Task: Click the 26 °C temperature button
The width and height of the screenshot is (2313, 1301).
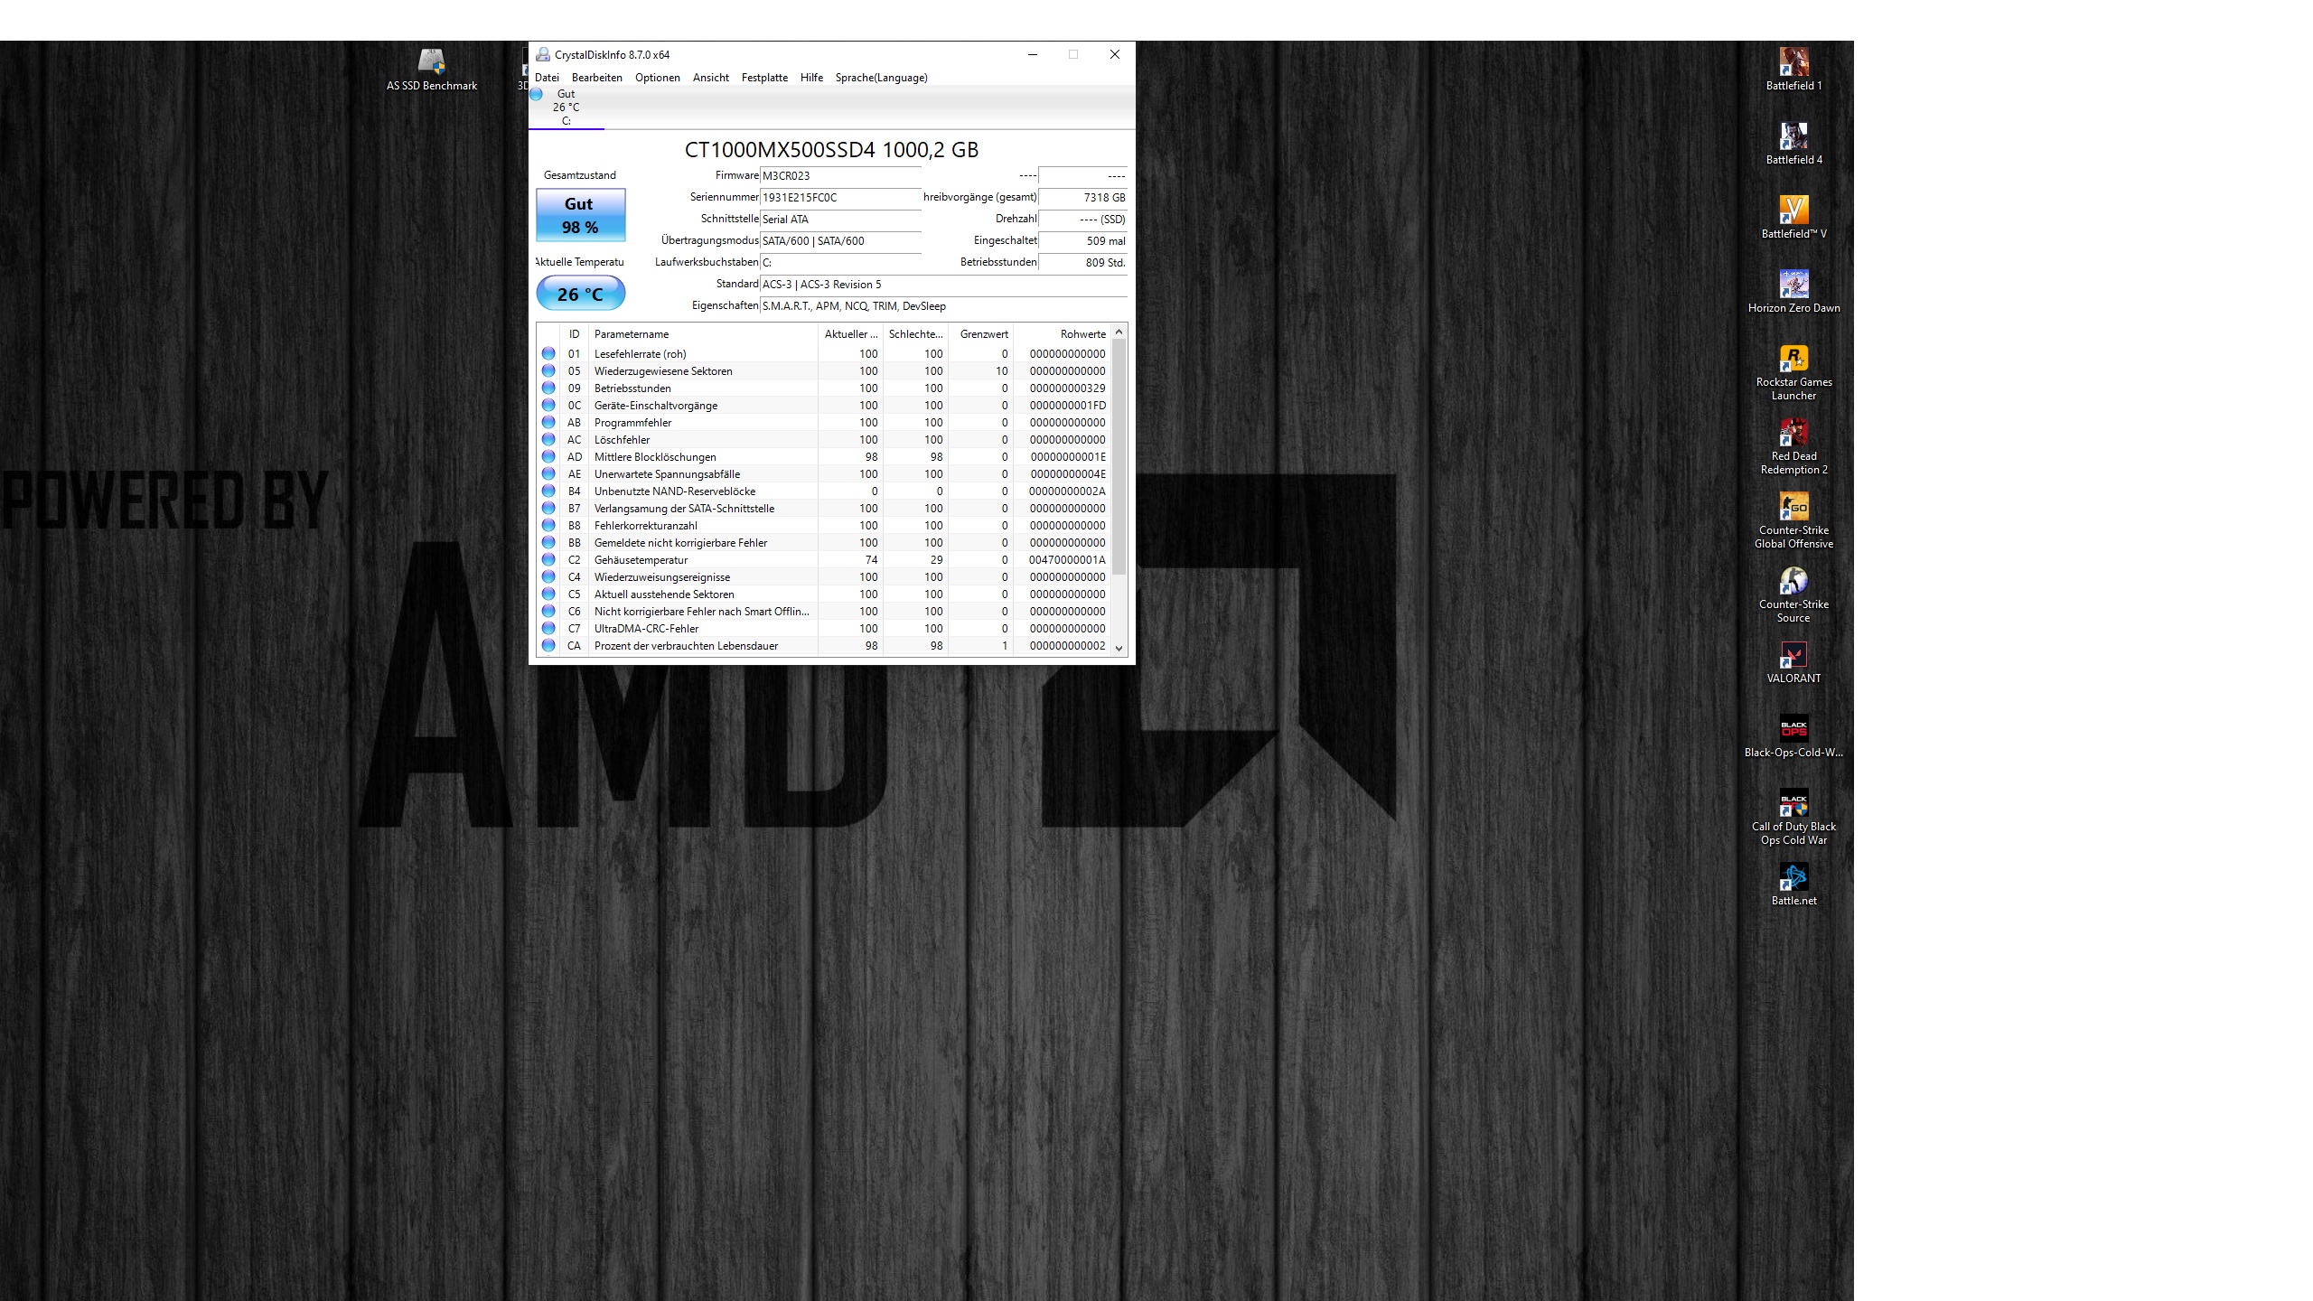Action: click(580, 294)
